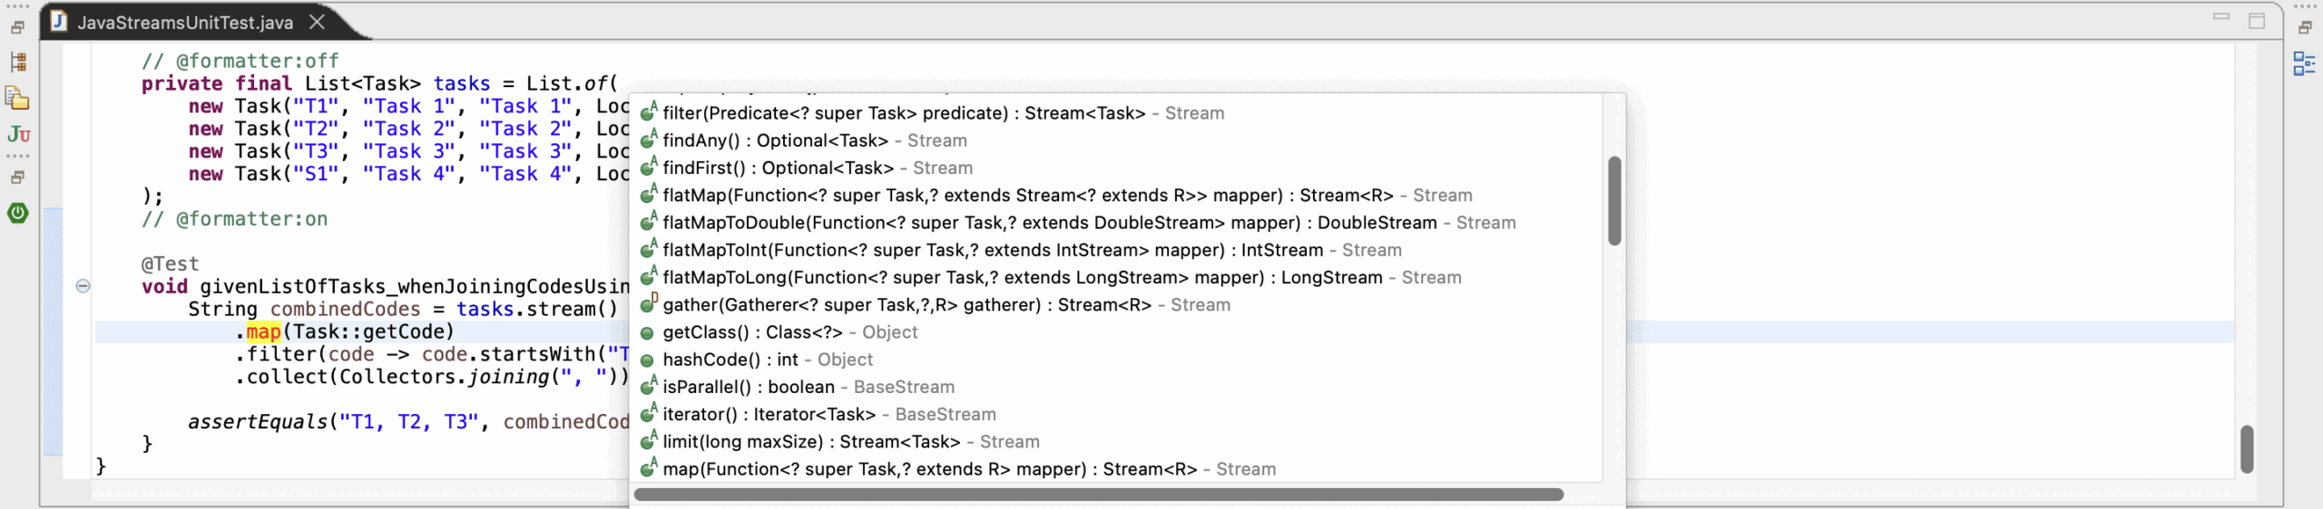Open the Package Explorer fast view icon

18,98
